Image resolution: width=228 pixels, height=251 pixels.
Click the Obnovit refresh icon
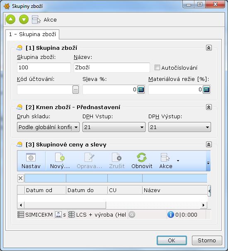142,158
